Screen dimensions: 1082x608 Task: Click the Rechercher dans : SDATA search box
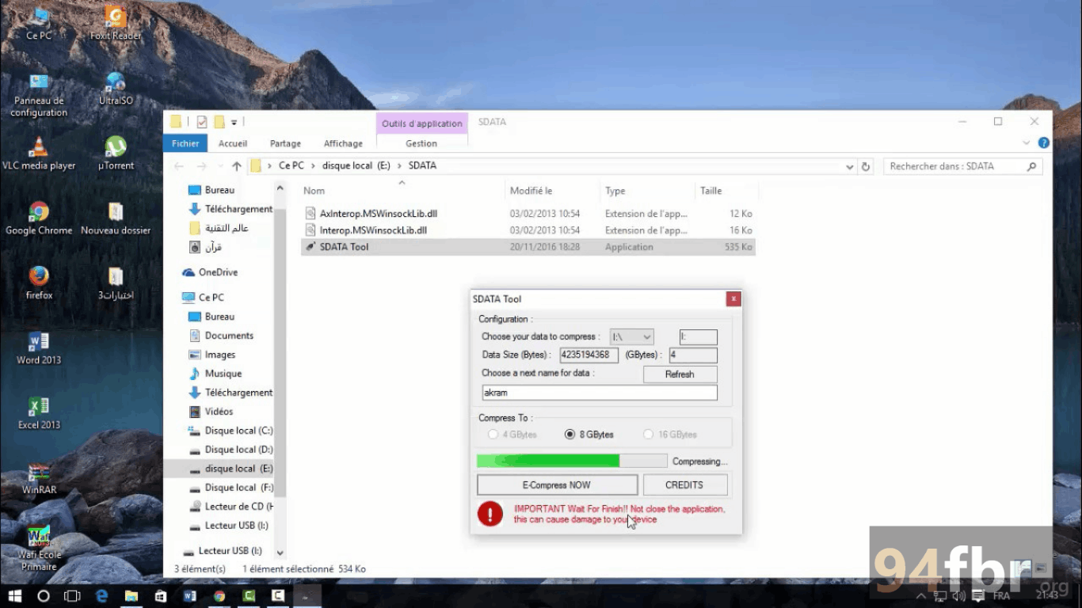[962, 166]
